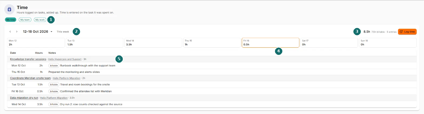Open Helix Platform Migration link beside Data migration

click(54, 98)
